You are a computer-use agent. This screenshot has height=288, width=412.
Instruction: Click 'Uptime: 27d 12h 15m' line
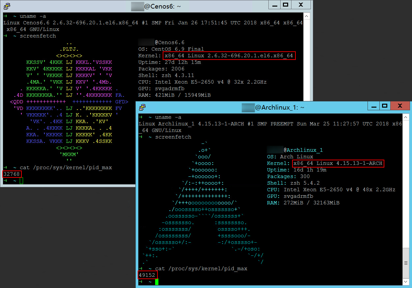click(170, 62)
